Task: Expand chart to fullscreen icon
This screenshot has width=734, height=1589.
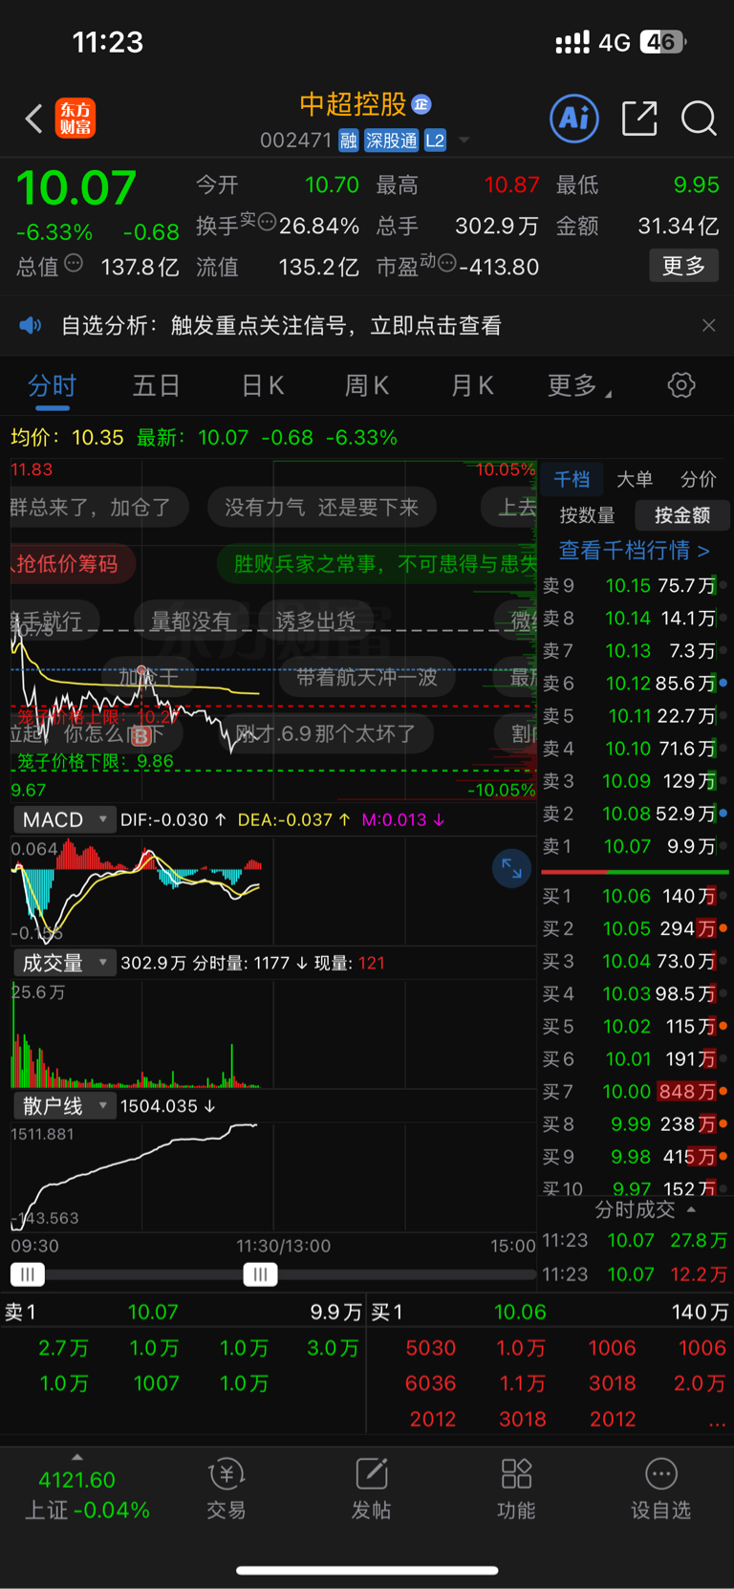Action: [x=511, y=868]
